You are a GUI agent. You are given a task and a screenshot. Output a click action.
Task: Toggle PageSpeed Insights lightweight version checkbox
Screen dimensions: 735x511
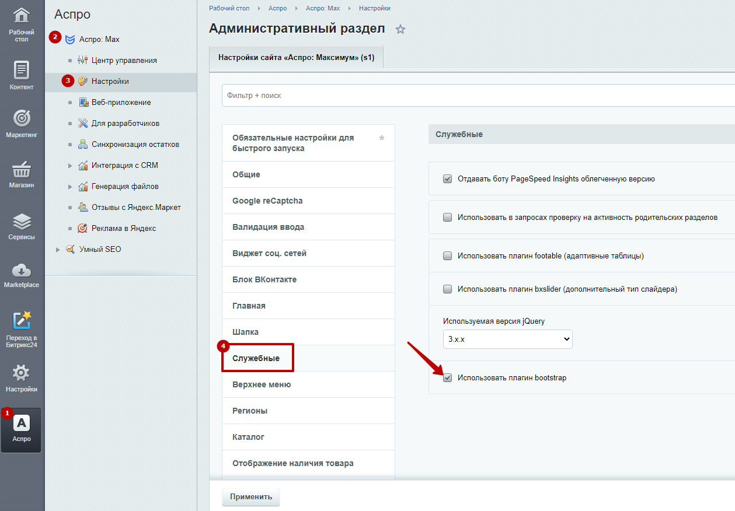coord(448,179)
